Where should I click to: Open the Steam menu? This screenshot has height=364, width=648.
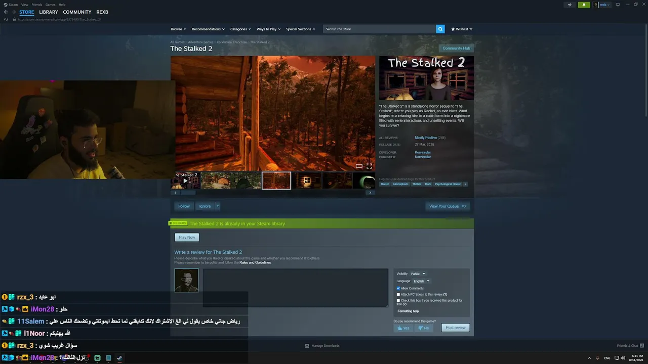tap(13, 5)
